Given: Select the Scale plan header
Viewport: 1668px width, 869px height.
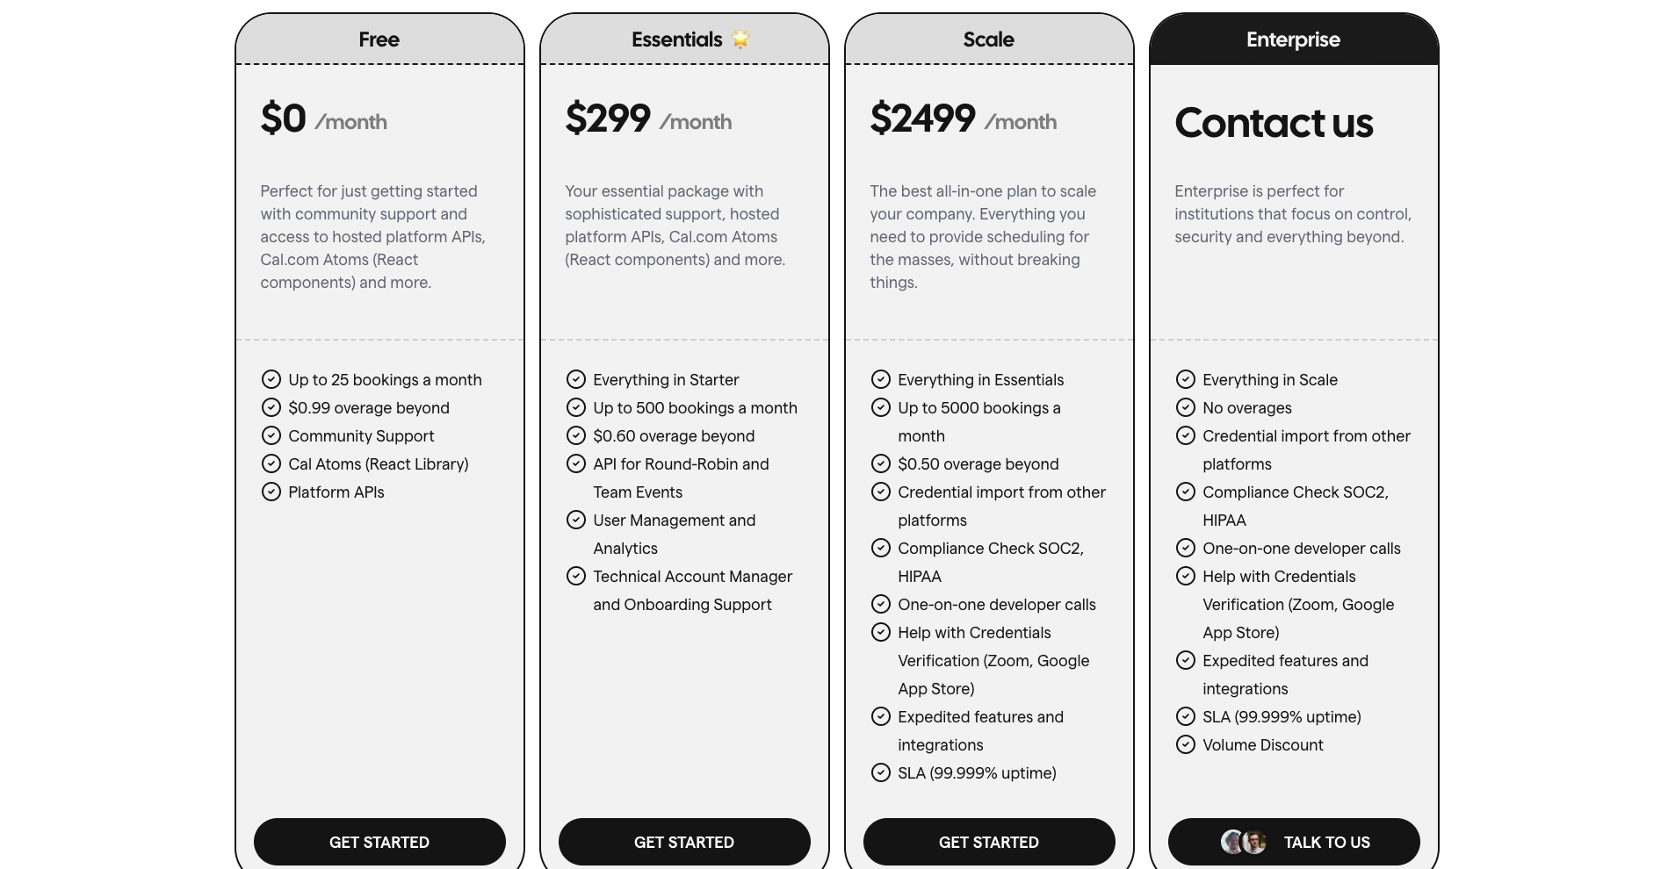Looking at the screenshot, I should (x=989, y=39).
